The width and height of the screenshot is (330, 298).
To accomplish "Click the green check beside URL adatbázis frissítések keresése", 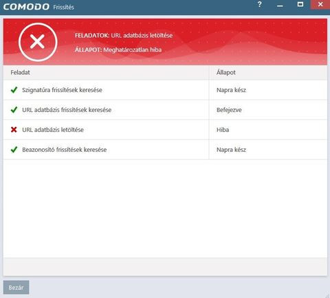I will 14,110.
